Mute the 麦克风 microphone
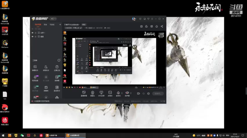247x138 pixels. (x=118, y=94)
